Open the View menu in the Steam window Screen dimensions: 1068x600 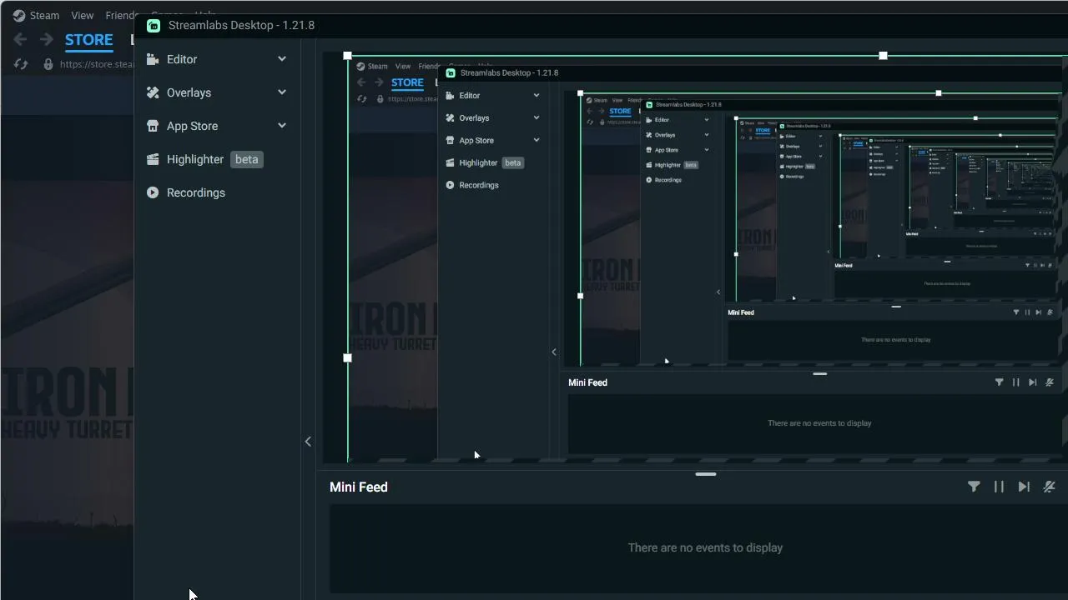tap(83, 15)
